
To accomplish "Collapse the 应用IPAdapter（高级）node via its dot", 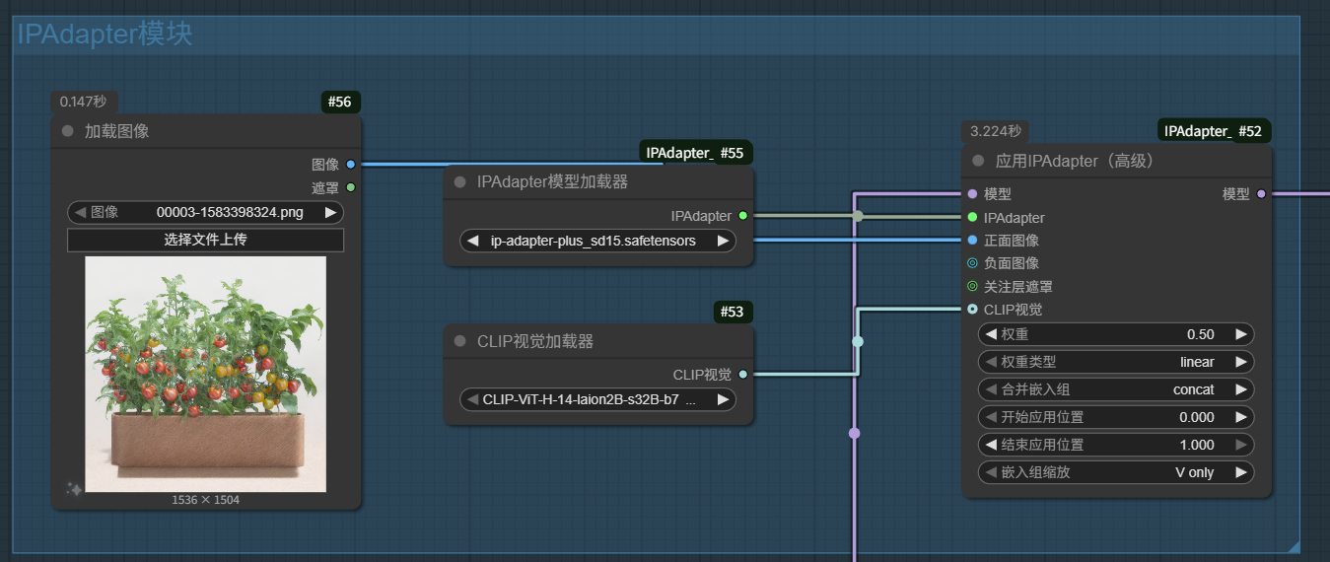I will coord(978,161).
